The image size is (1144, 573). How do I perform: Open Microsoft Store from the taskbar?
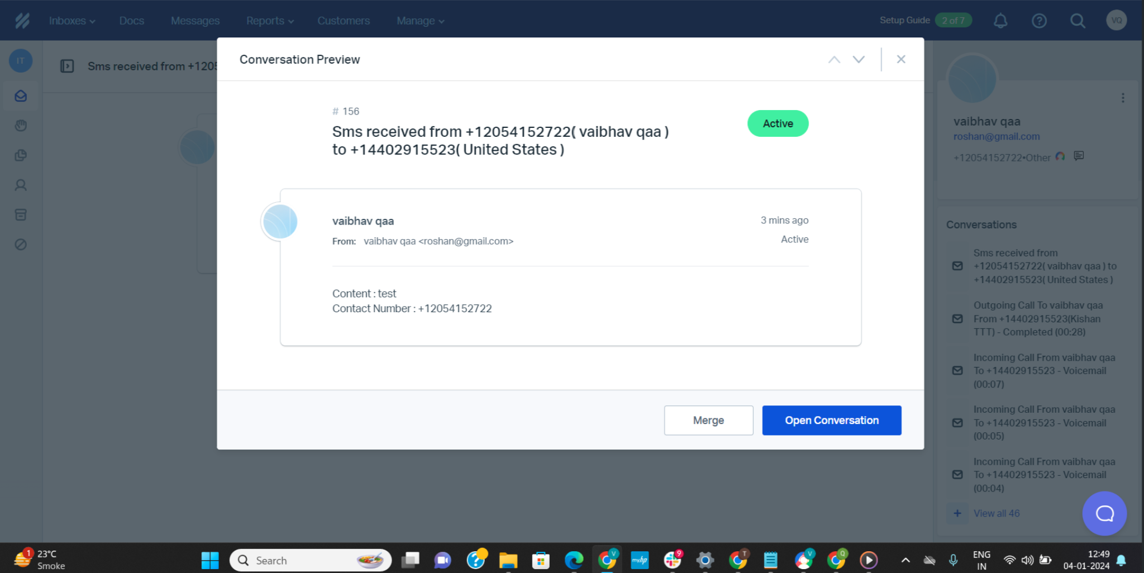541,560
